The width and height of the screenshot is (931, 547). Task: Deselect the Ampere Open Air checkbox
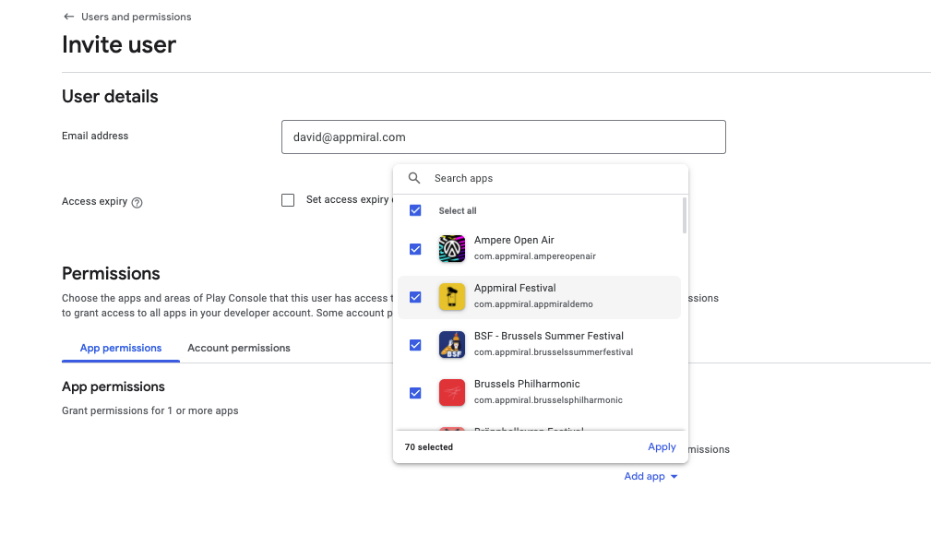(415, 248)
